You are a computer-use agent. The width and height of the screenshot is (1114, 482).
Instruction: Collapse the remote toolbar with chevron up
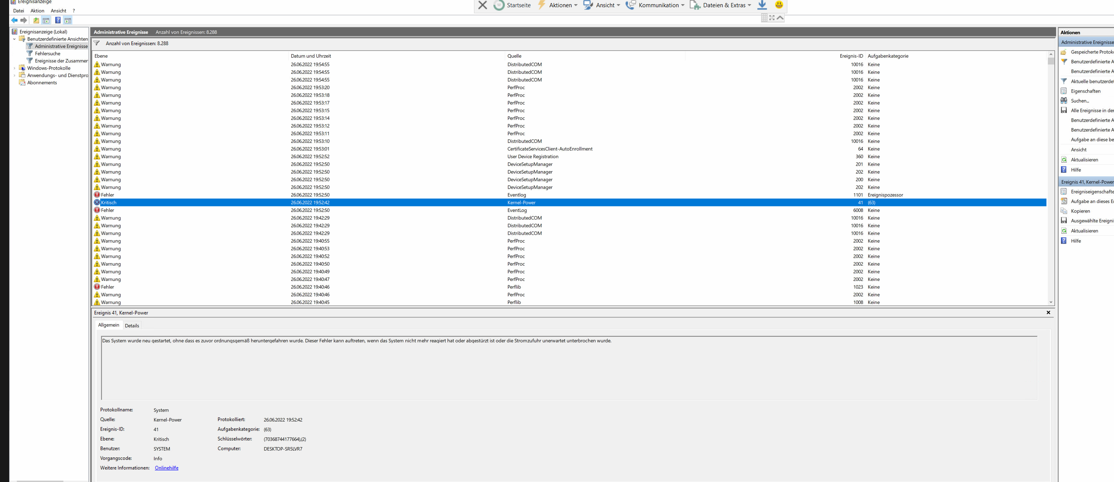point(780,18)
